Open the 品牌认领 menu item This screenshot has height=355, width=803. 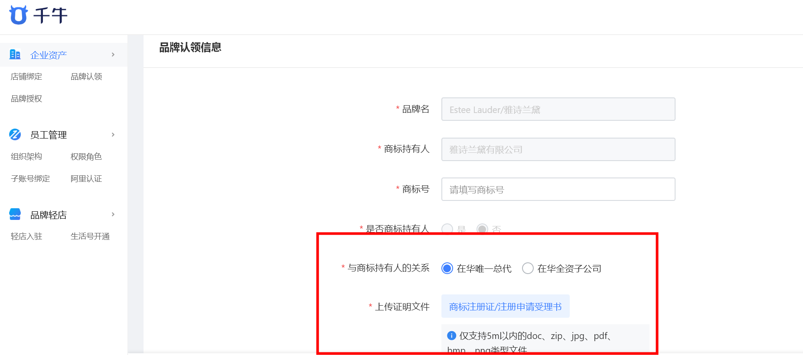click(x=86, y=77)
